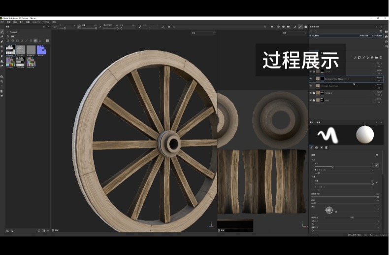Select the Material picker tool in left toolbar
This screenshot has height=255, width=390.
coord(2,66)
